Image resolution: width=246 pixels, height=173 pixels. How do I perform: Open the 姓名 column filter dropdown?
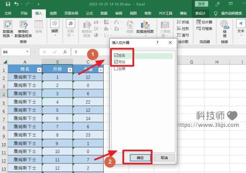pos(39,70)
